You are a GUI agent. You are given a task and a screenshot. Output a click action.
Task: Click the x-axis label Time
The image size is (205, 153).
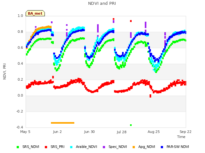(x=181, y=137)
